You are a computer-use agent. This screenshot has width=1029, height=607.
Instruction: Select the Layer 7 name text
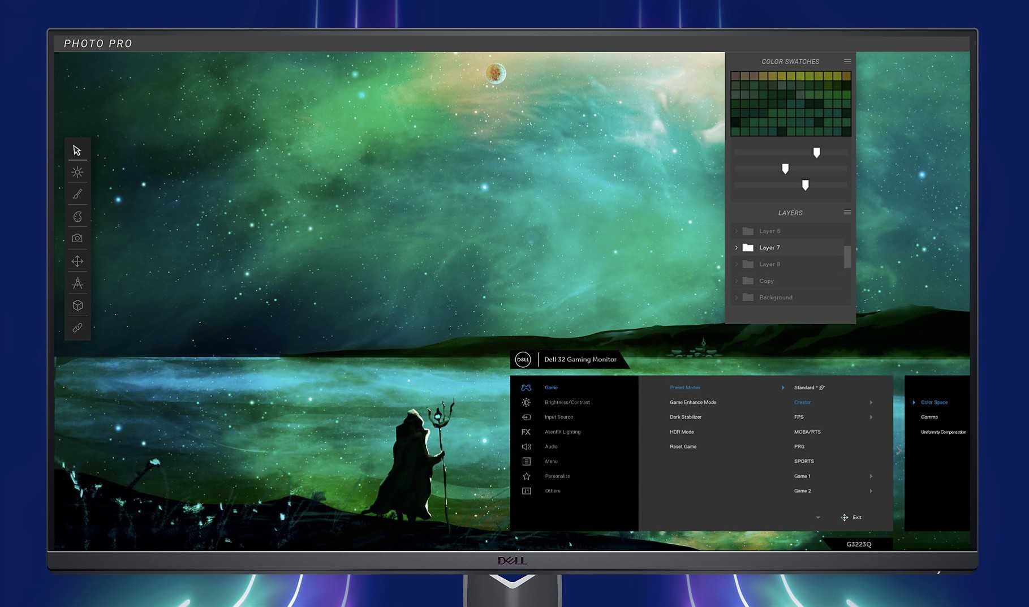tap(769, 248)
